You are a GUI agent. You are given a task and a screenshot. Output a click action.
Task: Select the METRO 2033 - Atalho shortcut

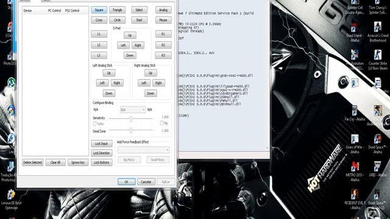(355, 172)
